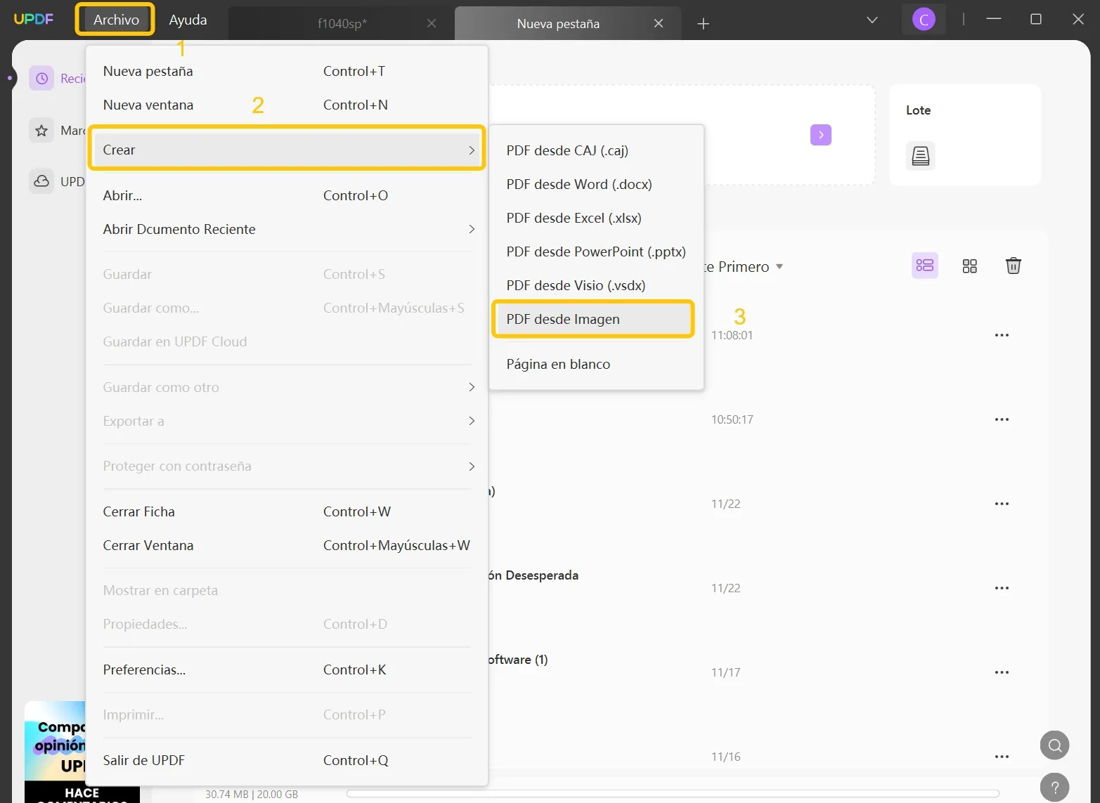Viewport: 1100px width, 803px height.
Task: Open more options for 11:08:01 file
Action: (1002, 335)
